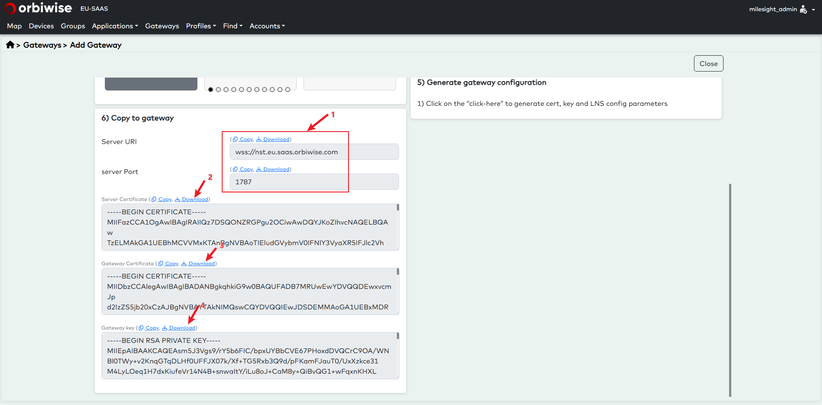Select the third carousel indicator dot
Image resolution: width=822 pixels, height=405 pixels.
coord(226,90)
